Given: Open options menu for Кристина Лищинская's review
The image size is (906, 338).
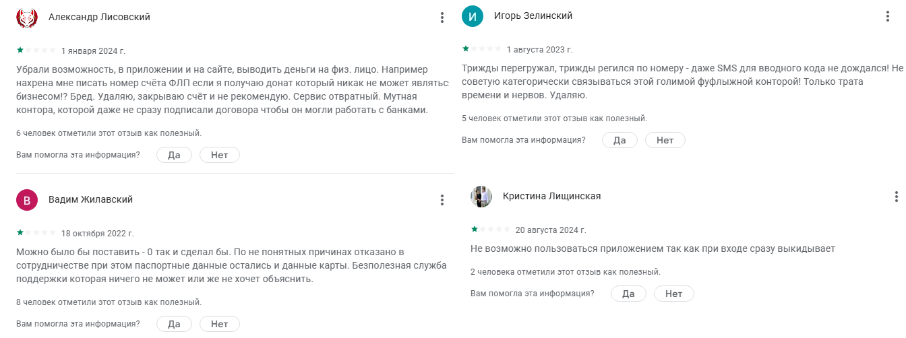Looking at the screenshot, I should coord(897,197).
